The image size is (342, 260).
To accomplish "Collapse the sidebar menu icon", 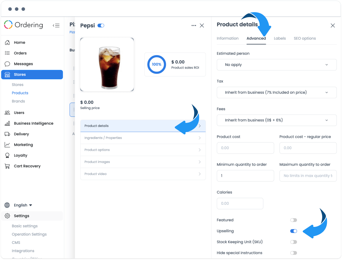I will click(x=56, y=26).
